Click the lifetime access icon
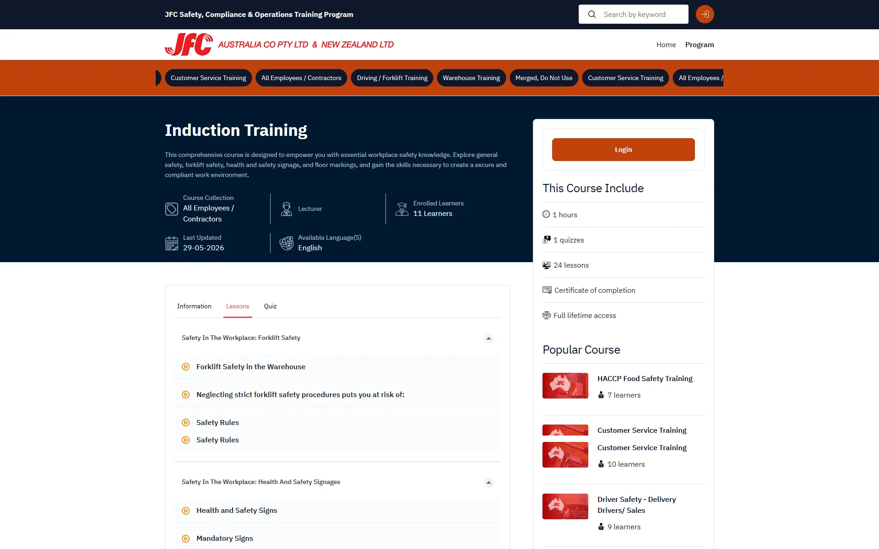 547,315
